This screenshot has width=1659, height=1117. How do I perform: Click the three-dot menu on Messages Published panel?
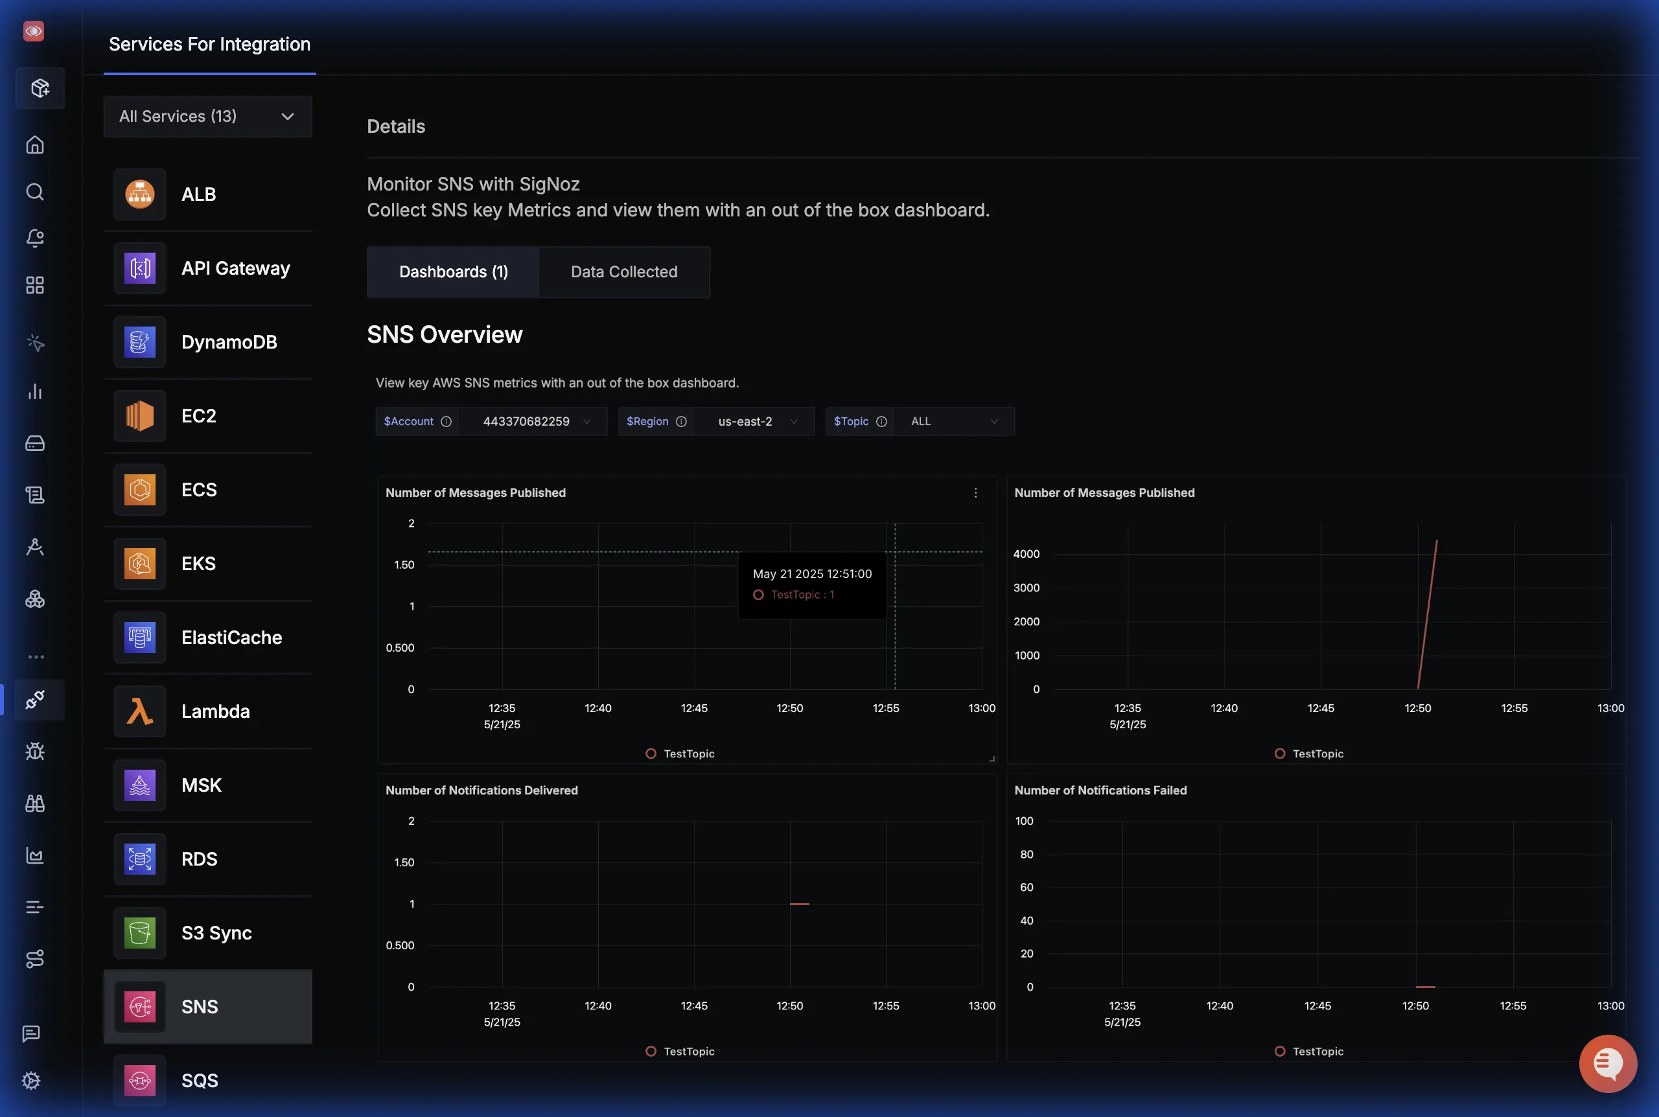pyautogui.click(x=975, y=493)
